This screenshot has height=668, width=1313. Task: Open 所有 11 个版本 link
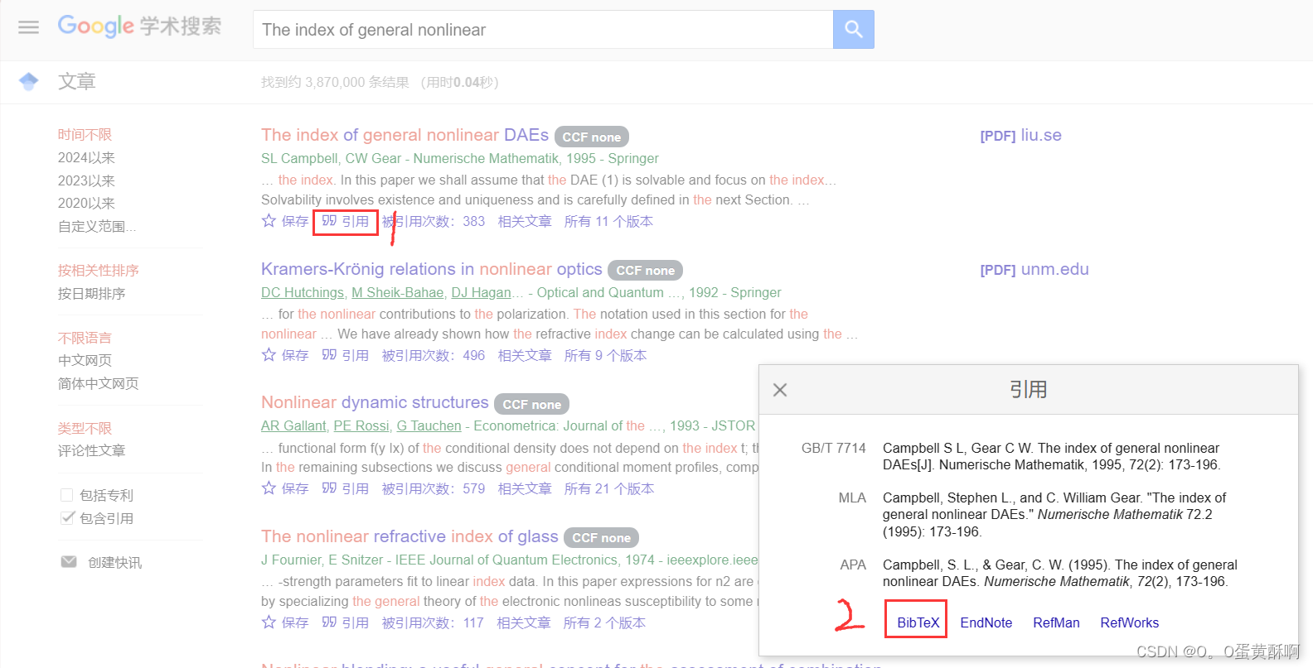(x=608, y=221)
